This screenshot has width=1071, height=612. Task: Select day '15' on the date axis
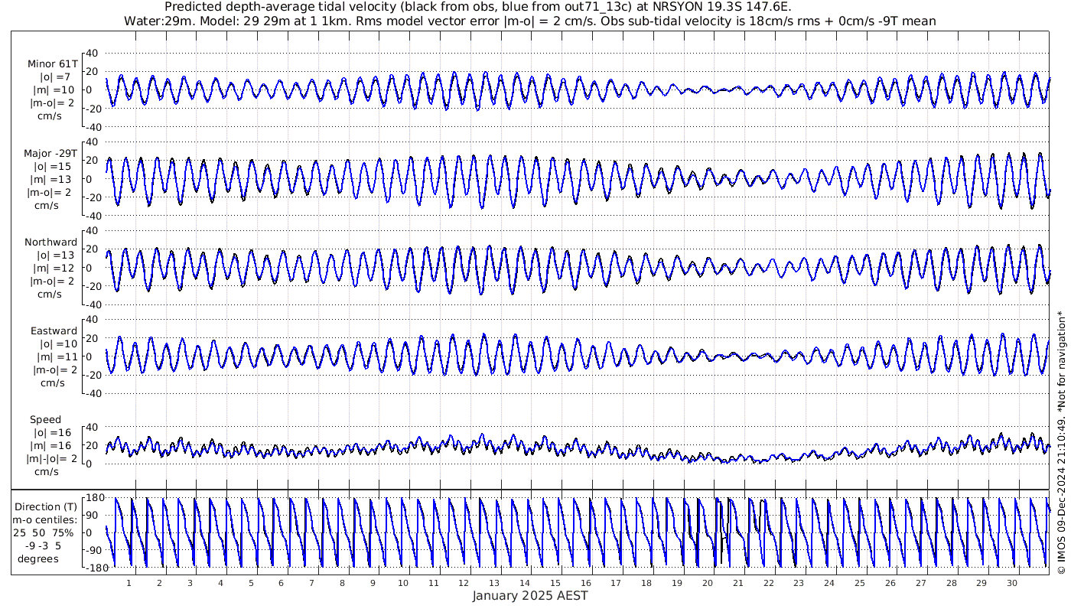point(555,583)
